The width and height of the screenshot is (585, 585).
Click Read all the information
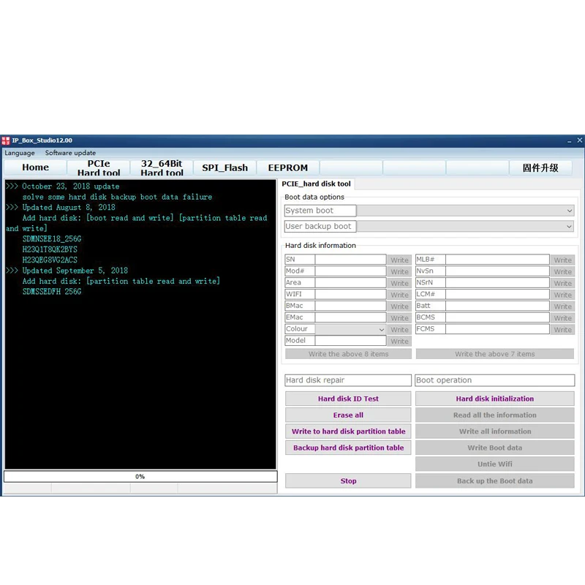pos(495,415)
